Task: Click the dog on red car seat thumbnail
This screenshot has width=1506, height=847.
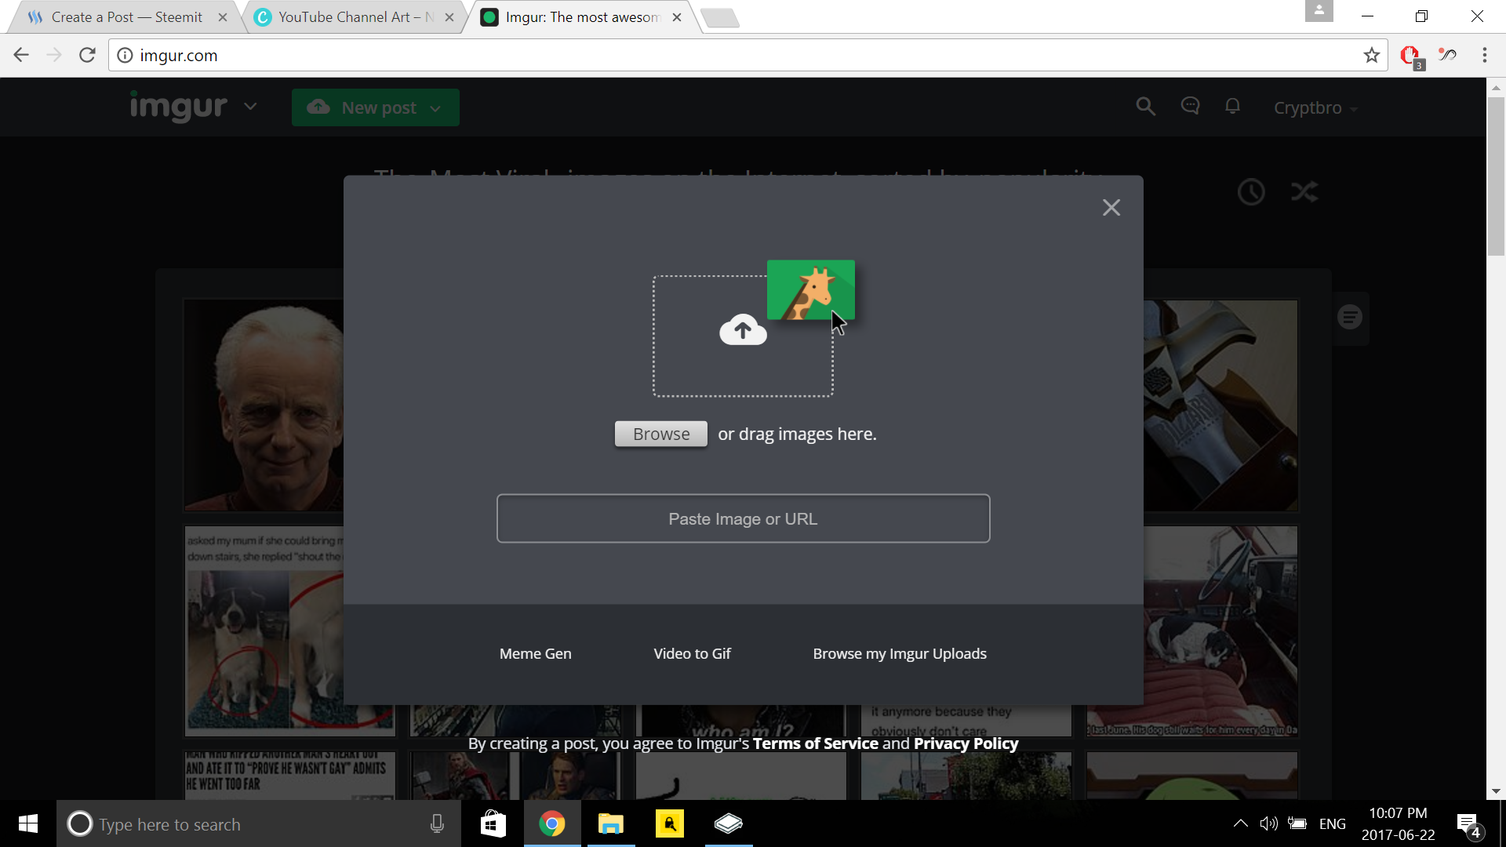Action: (x=1220, y=631)
